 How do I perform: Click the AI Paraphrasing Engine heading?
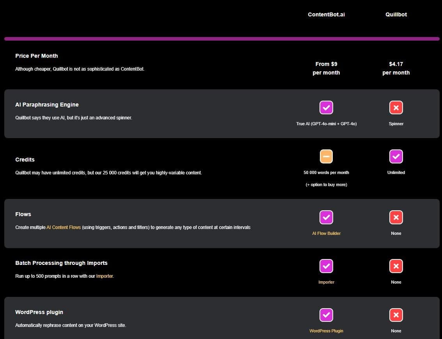(47, 105)
